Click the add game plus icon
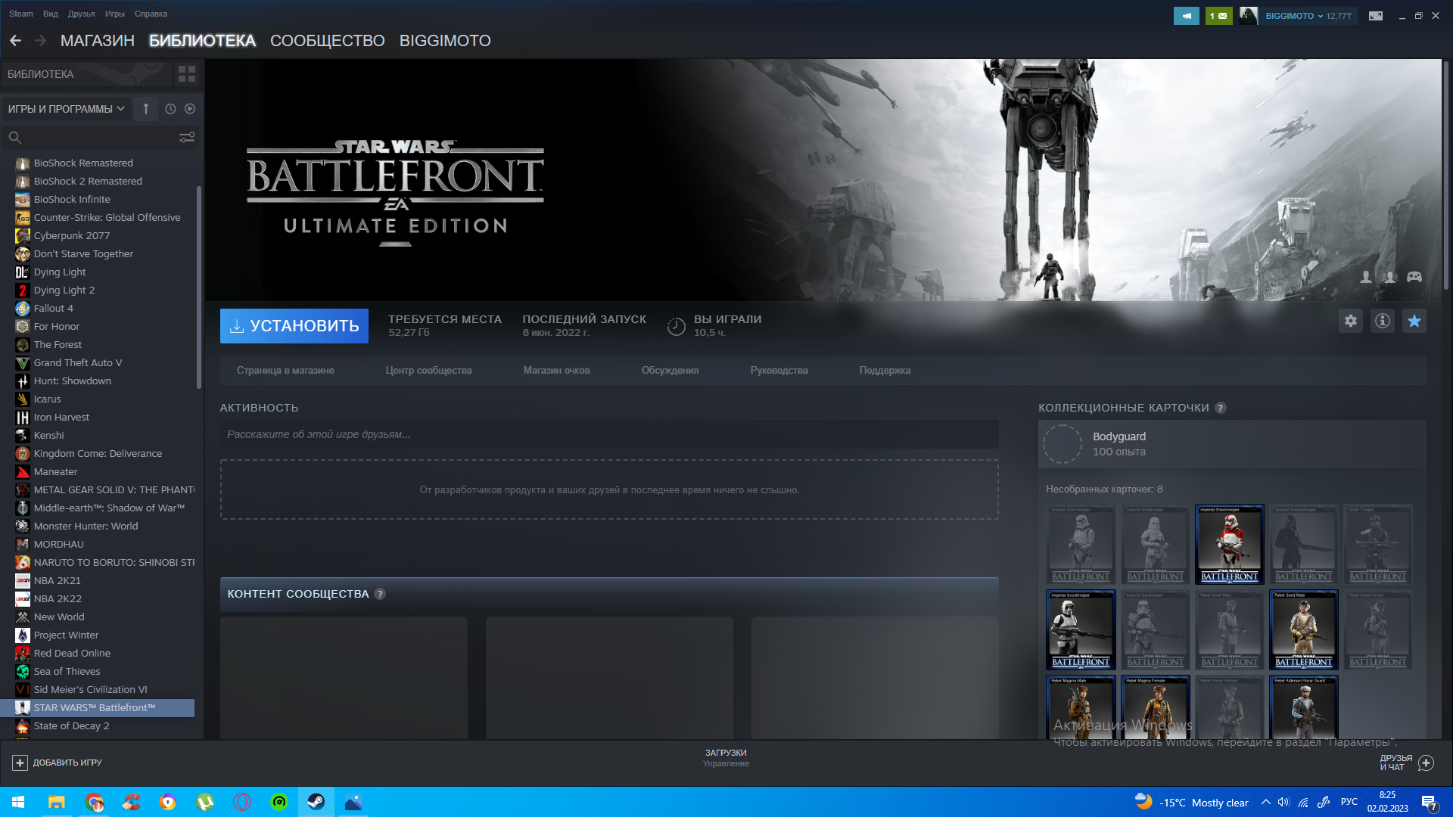Viewport: 1453px width, 817px height. click(x=20, y=763)
